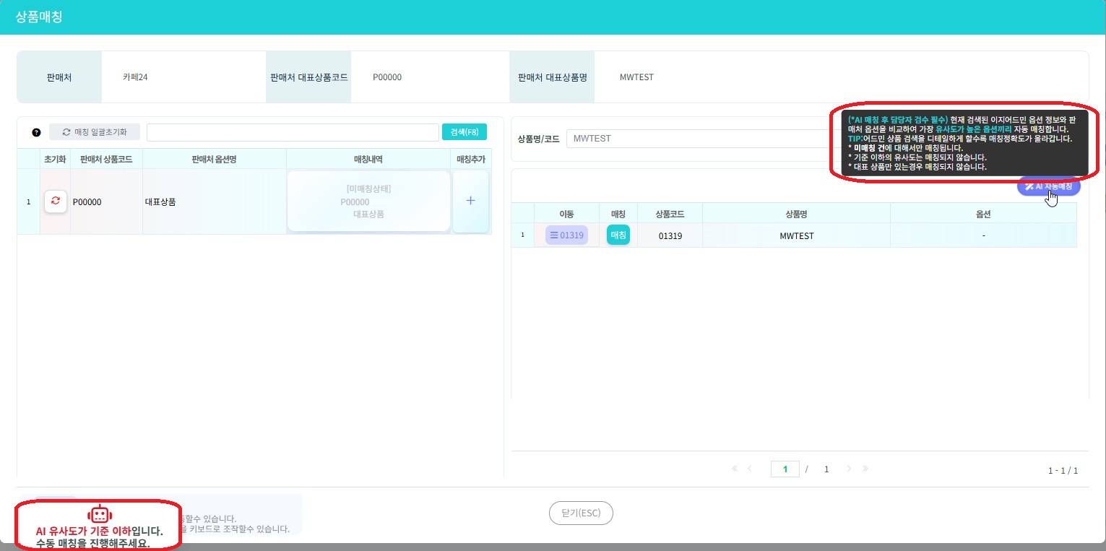1106x551 pixels.
Task: Click the 이동 column header
Action: (566, 214)
